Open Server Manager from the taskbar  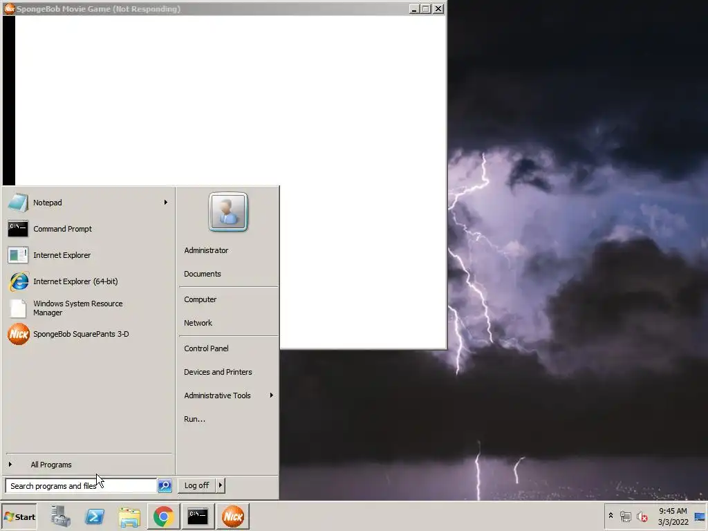tap(61, 516)
